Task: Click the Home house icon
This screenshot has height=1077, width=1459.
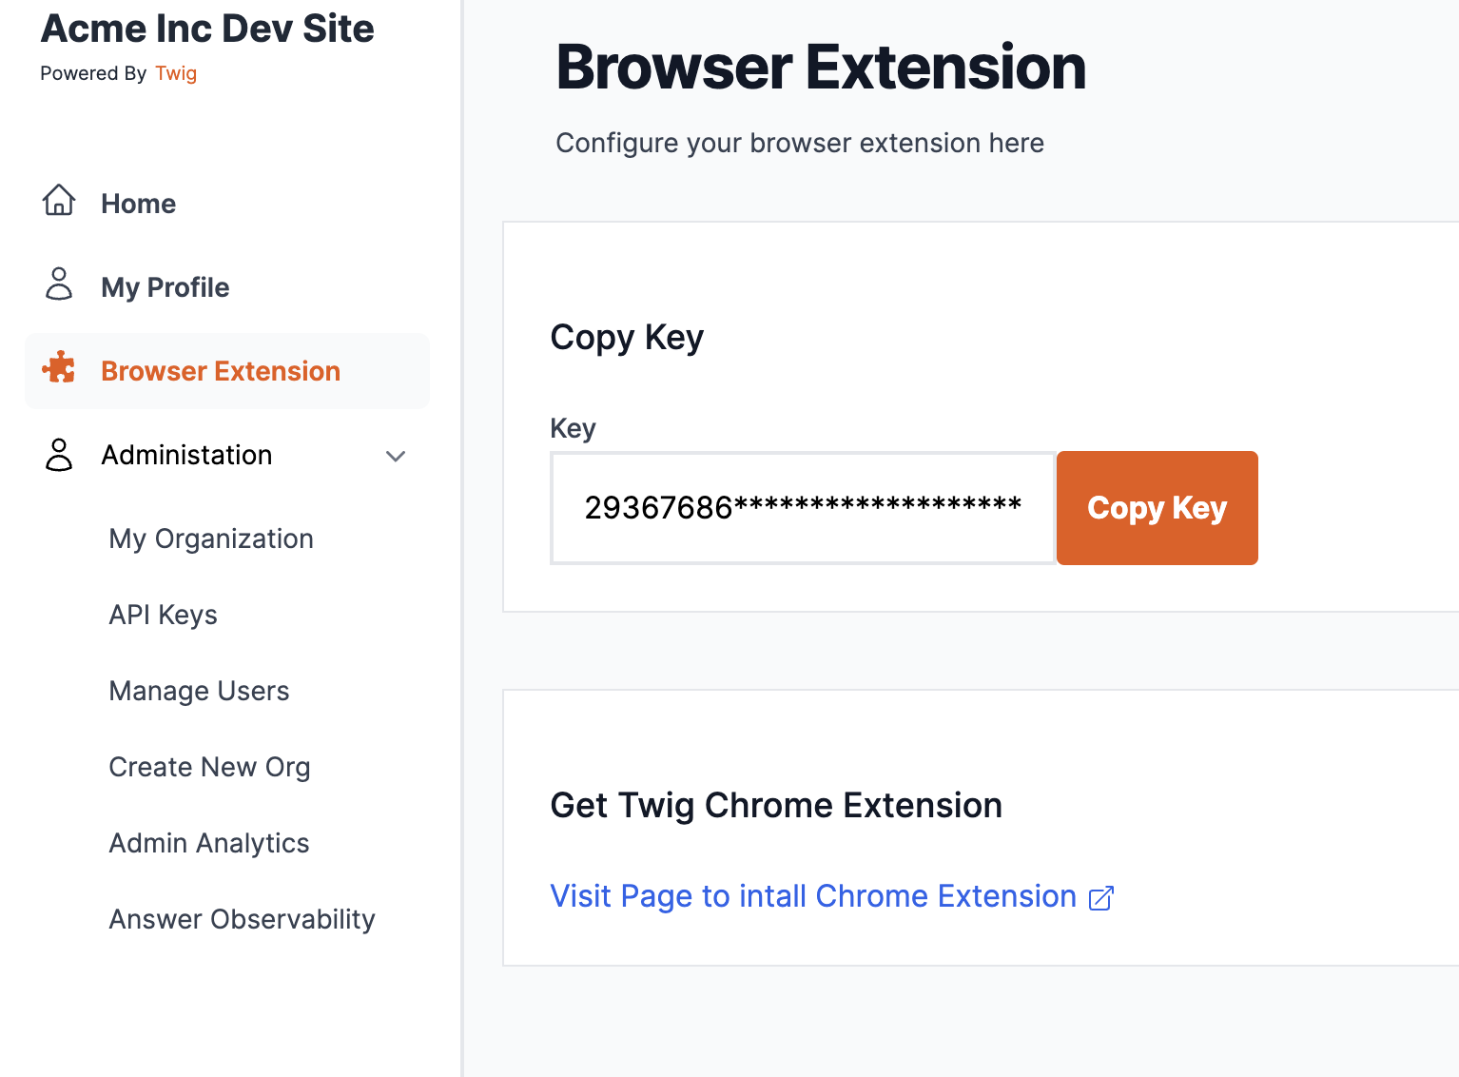Action: pos(59,201)
